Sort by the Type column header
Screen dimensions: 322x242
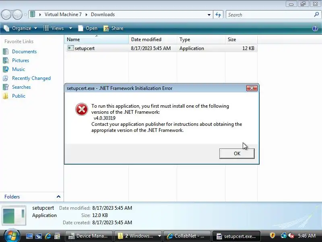pos(201,39)
